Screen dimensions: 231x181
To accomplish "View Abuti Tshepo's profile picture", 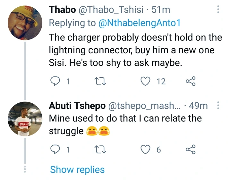I will pos(25,119).
